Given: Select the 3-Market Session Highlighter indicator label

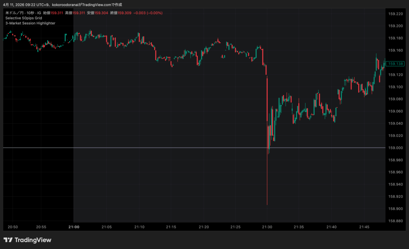Looking at the screenshot, I should coord(30,23).
